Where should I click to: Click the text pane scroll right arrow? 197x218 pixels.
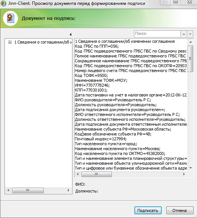(x=184, y=174)
